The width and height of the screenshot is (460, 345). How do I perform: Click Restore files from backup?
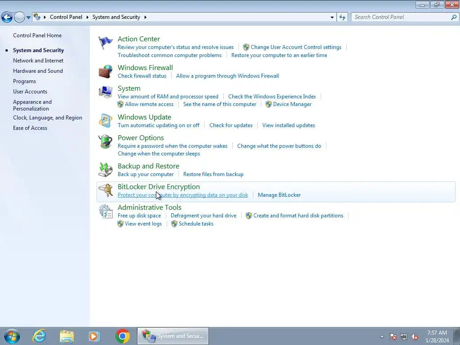(213, 174)
